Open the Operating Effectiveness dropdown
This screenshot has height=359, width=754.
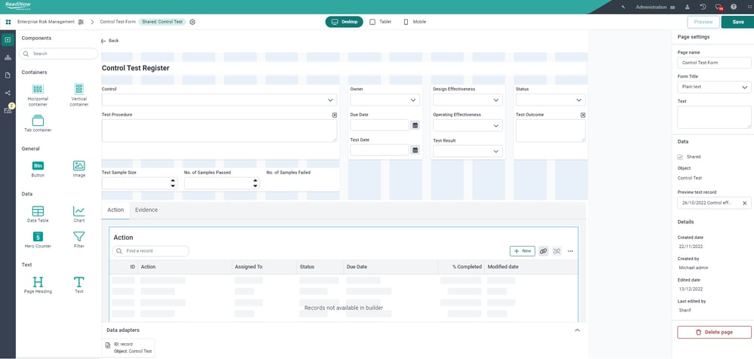(x=468, y=126)
